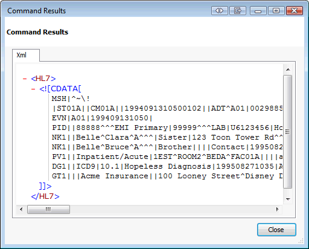This screenshot has width=309, height=249.
Task: Click the window resize grip corner
Action: pos(301,241)
